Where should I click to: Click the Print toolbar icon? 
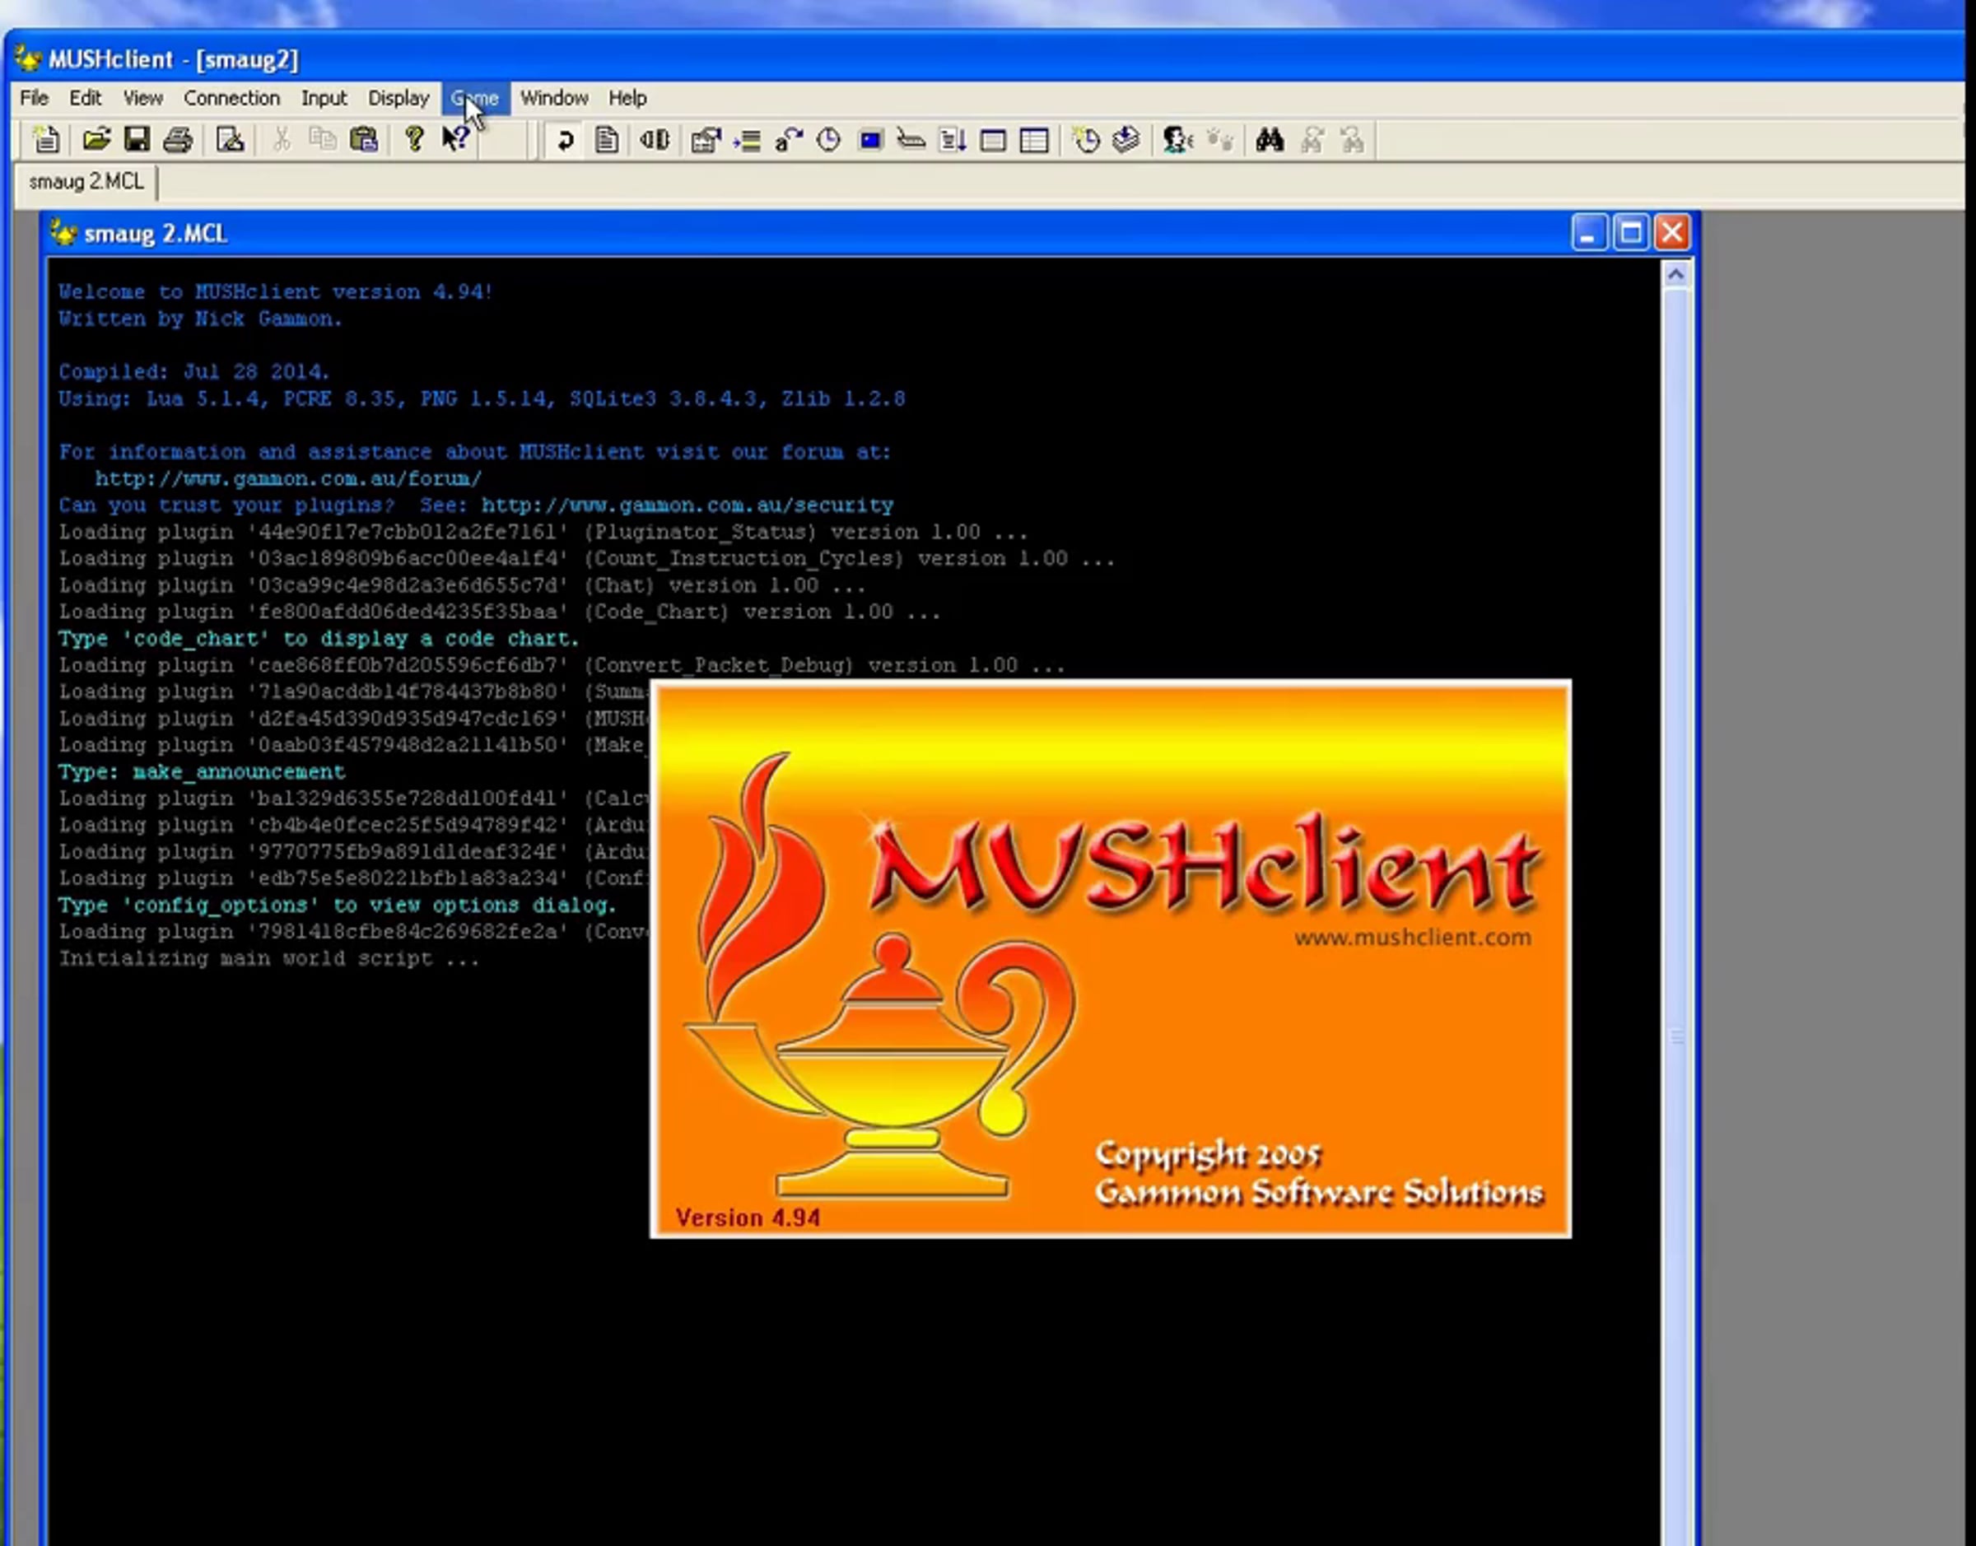tap(179, 139)
